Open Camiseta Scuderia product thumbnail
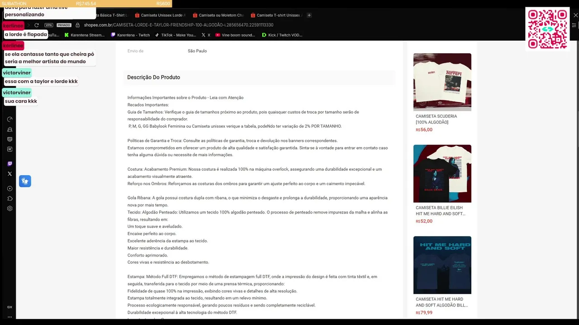The width and height of the screenshot is (579, 325). 442,82
